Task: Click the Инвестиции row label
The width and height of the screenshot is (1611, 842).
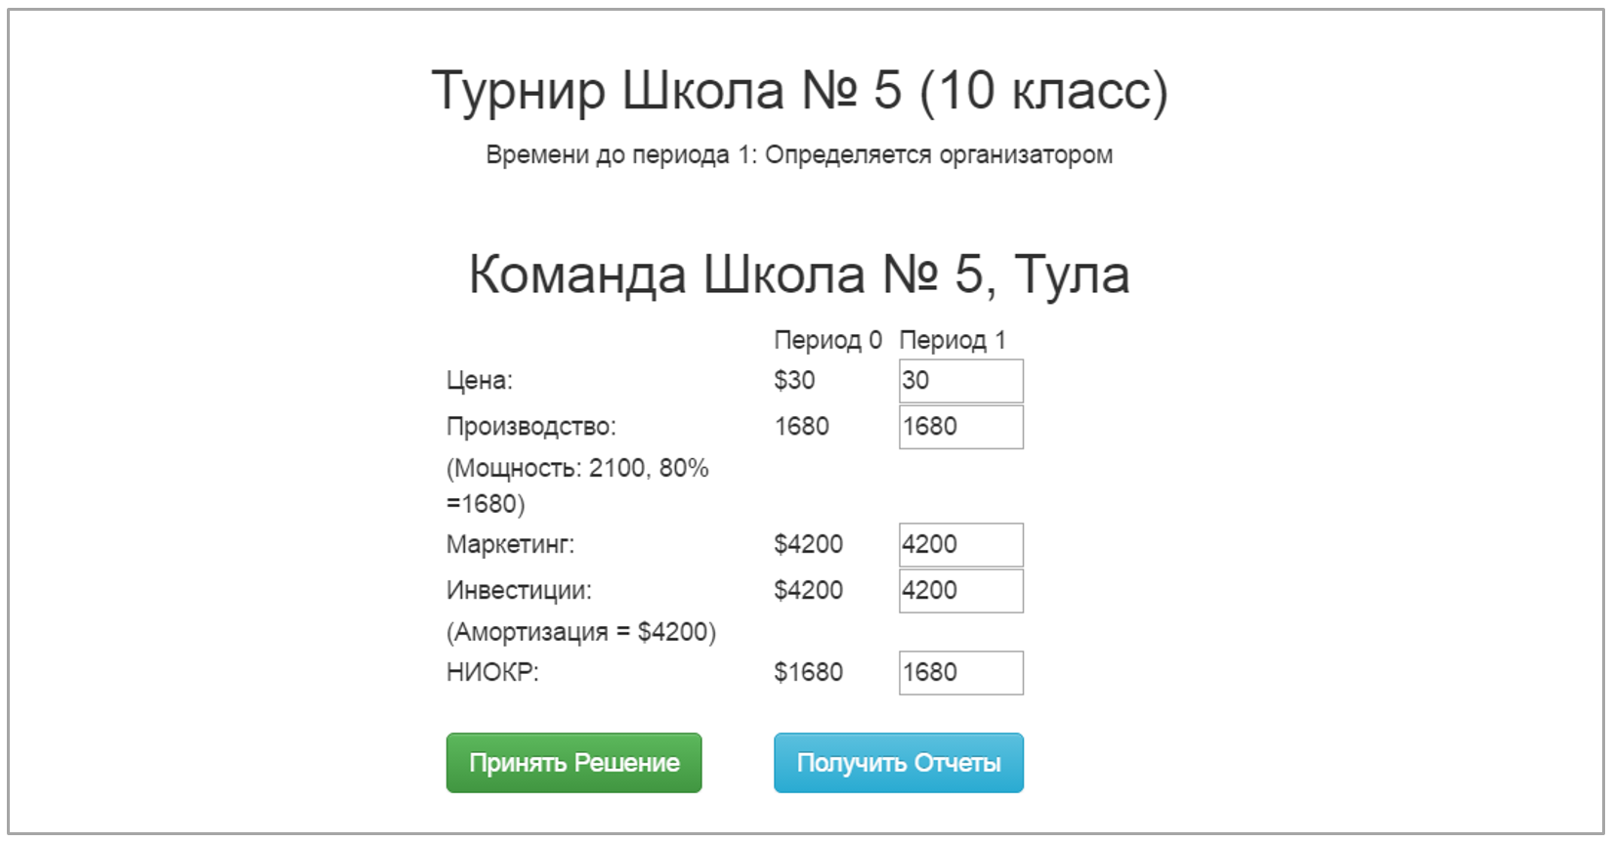Action: pyautogui.click(x=519, y=590)
